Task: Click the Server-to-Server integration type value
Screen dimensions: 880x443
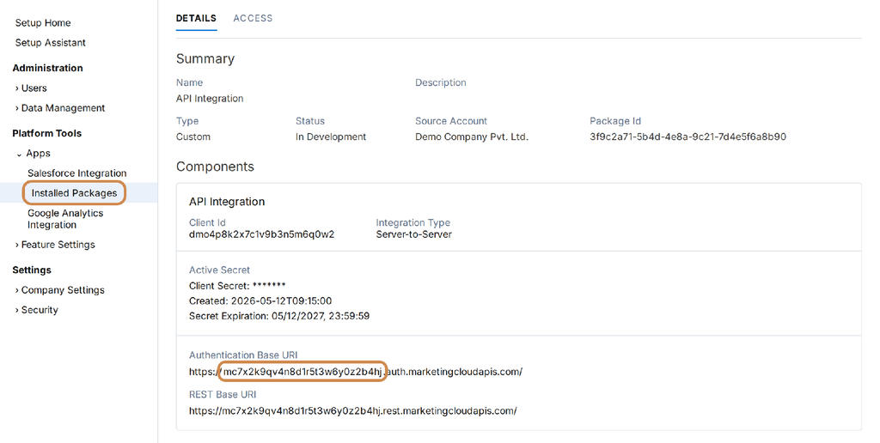Action: click(x=413, y=234)
